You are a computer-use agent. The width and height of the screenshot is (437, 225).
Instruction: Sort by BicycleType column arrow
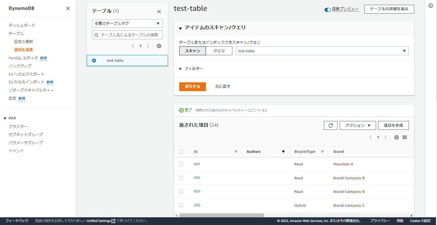[x=322, y=152]
